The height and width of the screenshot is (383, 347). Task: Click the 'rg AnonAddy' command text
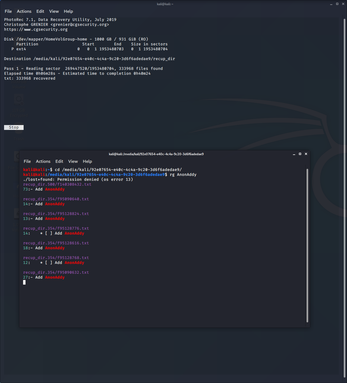coord(183,175)
